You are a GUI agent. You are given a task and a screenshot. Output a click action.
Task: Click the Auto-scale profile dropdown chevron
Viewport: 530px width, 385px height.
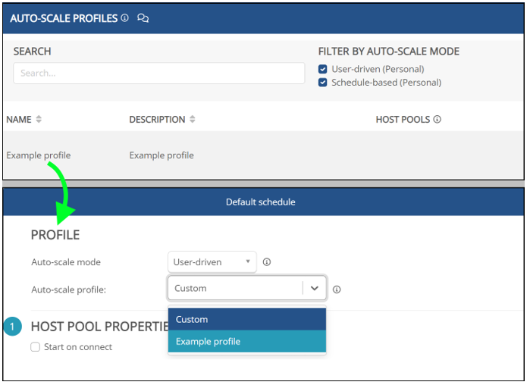click(x=315, y=289)
